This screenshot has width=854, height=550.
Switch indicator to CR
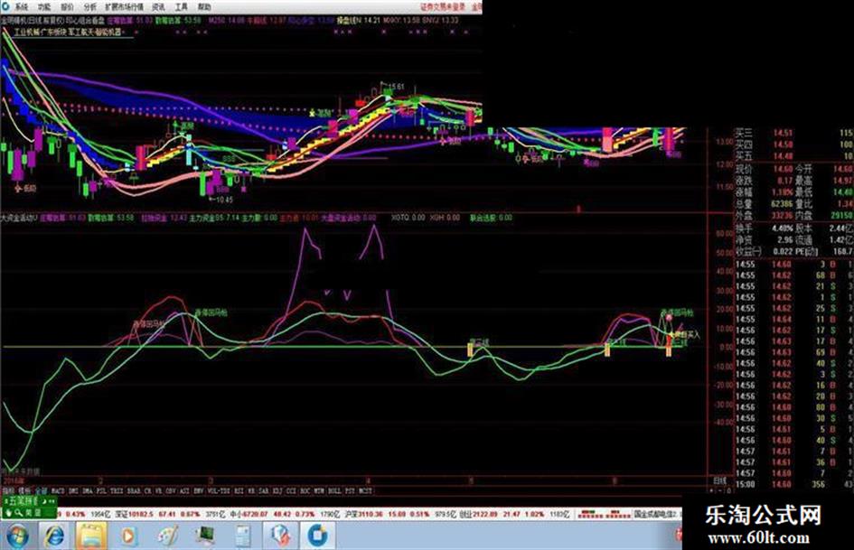pyautogui.click(x=148, y=490)
